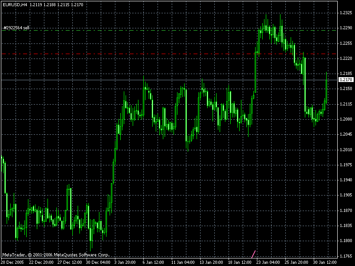Screen dimensions: 355x266
Task: Click the pink trendline segment near bottom
Action: [253, 254]
